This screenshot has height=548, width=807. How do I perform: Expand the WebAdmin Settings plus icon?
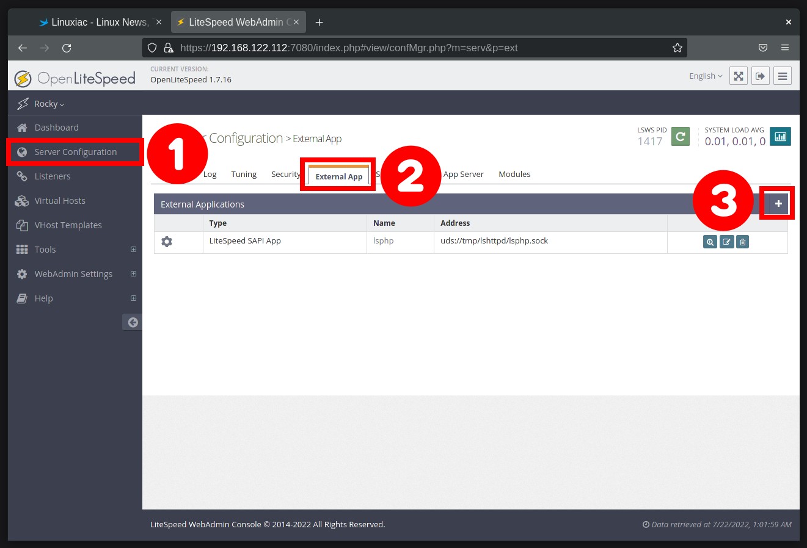[x=133, y=274]
